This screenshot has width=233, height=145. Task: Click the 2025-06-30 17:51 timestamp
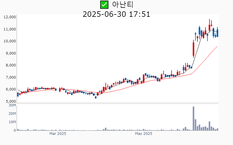(x=116, y=14)
